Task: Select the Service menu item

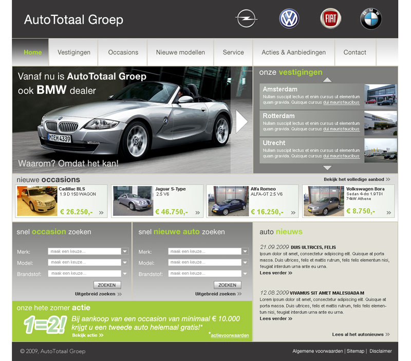Action: pos(233,52)
